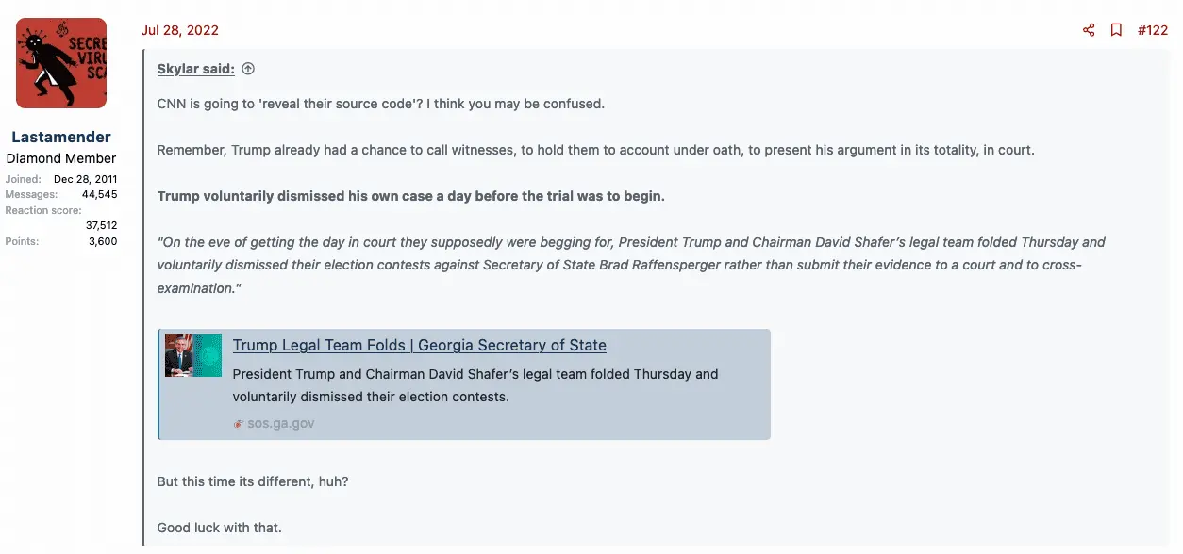Click the 3,600 points value

pos(102,241)
